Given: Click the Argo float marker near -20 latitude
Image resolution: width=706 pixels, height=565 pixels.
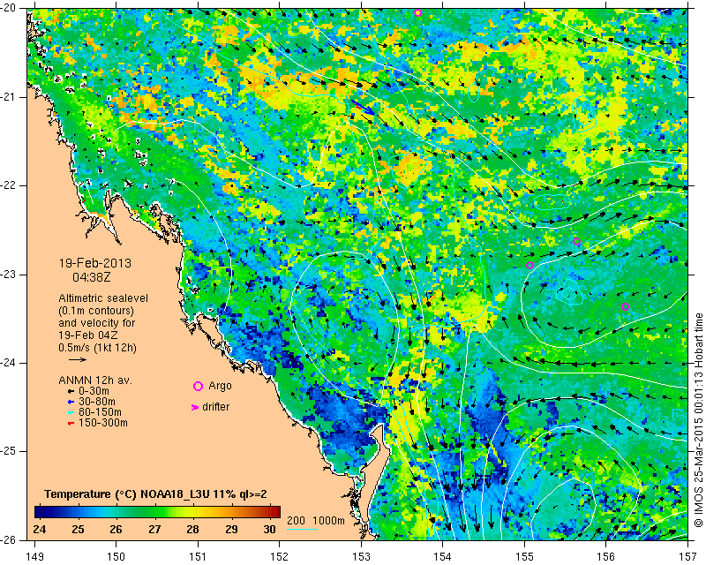Looking at the screenshot, I should [417, 13].
